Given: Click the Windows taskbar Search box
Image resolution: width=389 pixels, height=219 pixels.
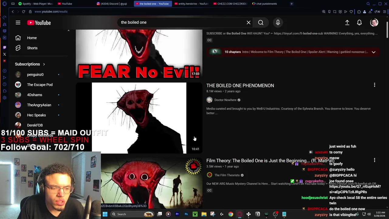Looking at the screenshot, I should coord(132,214).
